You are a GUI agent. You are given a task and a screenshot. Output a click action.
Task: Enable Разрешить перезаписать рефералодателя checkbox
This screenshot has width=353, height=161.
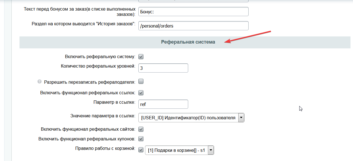(141, 81)
